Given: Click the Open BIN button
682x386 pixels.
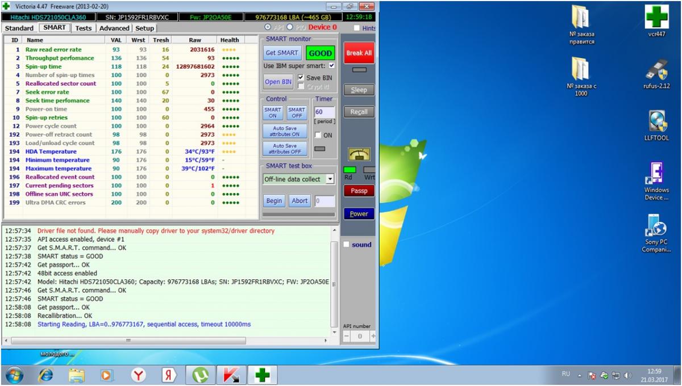Looking at the screenshot, I should tap(278, 82).
